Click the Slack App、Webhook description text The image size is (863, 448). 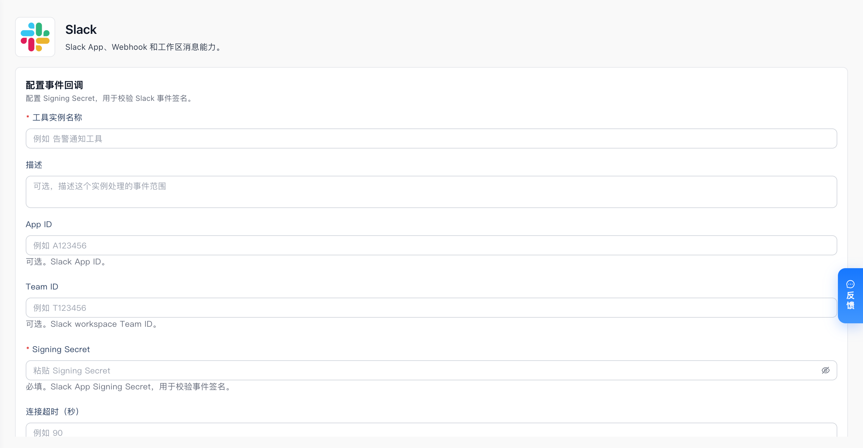point(144,47)
